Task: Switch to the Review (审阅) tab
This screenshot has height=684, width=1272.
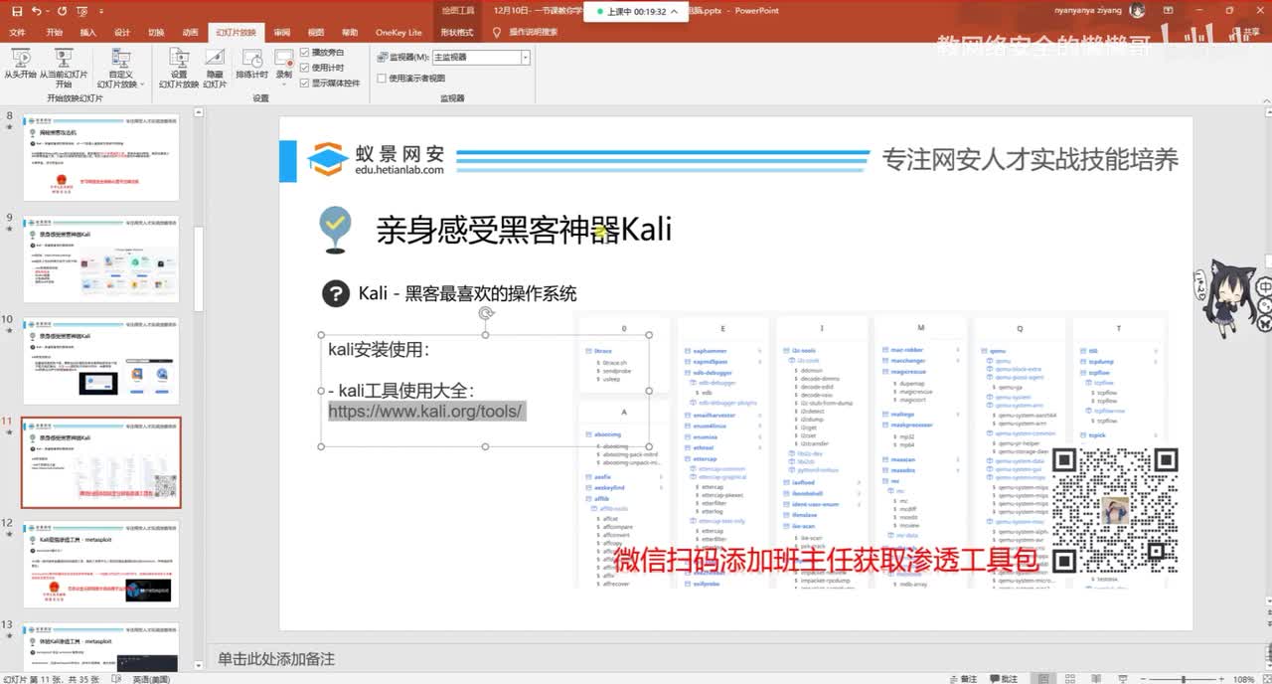Action: [x=282, y=32]
